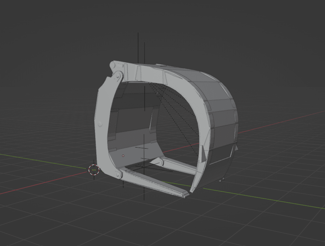Click the topmost hinge pin at the bracket corner

(113, 65)
